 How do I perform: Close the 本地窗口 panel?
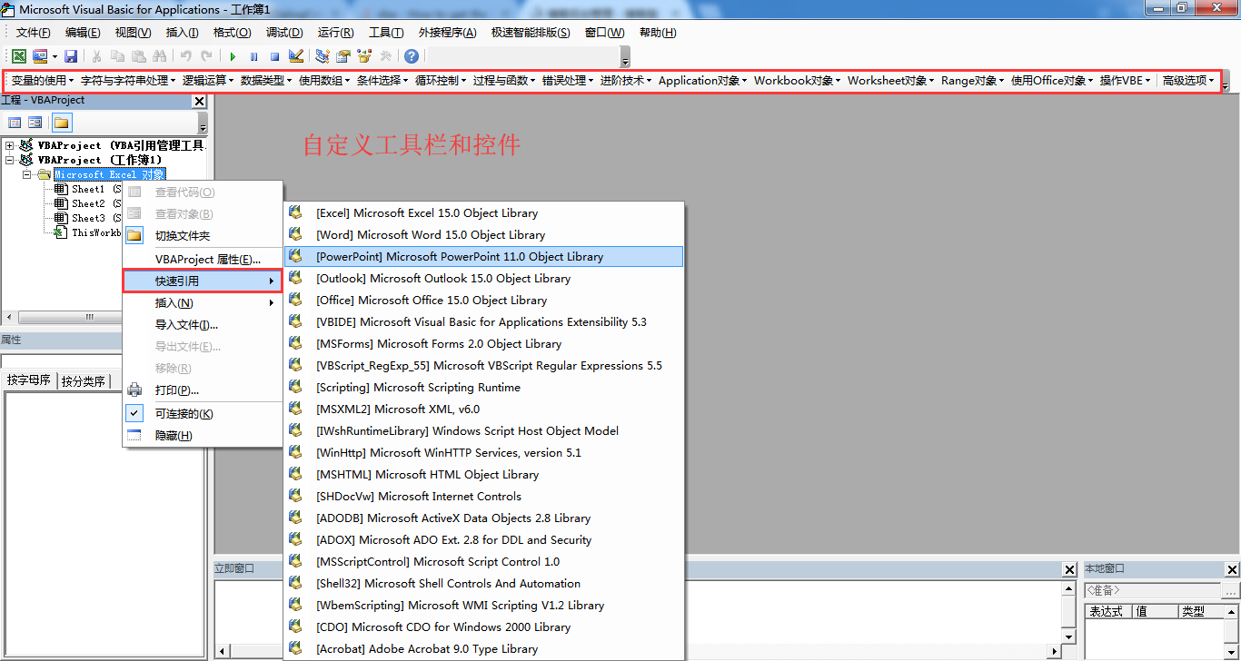1232,569
